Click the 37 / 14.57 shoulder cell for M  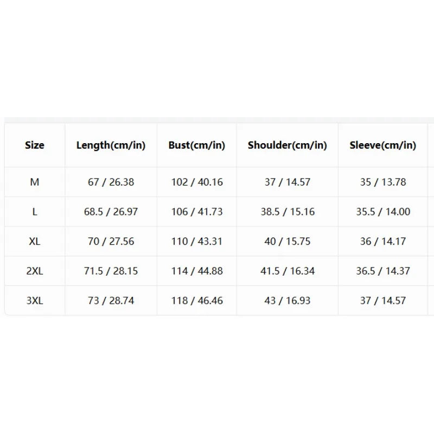288,182
